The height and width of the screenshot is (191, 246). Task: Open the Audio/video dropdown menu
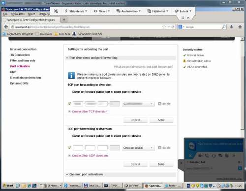tap(128, 11)
